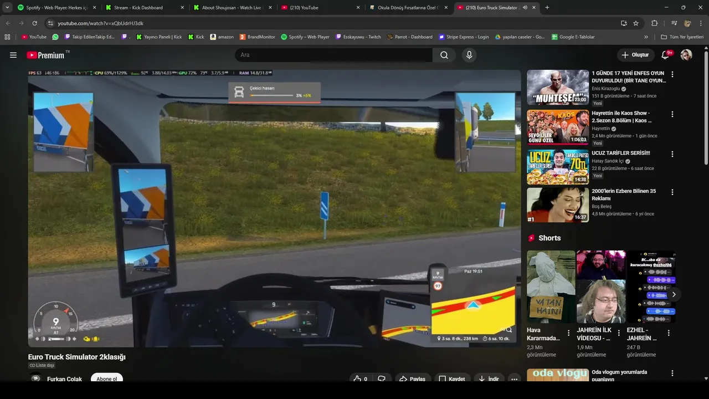Screen dimensions: 709x399
Task: Open the Parrot - Dashboard bookmark
Action: click(x=410, y=37)
